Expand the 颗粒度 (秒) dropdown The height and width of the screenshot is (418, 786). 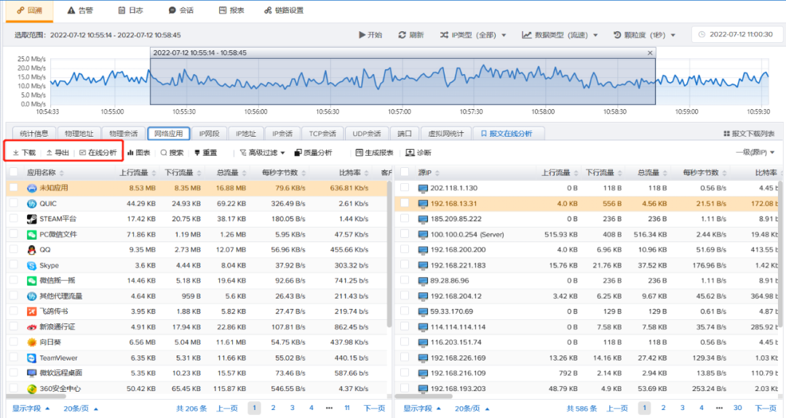(x=645, y=35)
